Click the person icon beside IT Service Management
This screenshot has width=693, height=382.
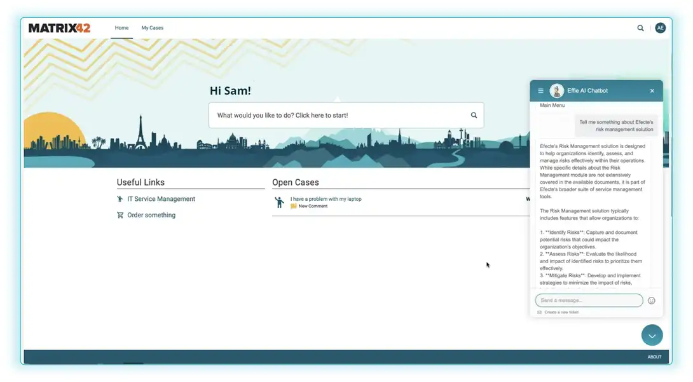pos(120,198)
